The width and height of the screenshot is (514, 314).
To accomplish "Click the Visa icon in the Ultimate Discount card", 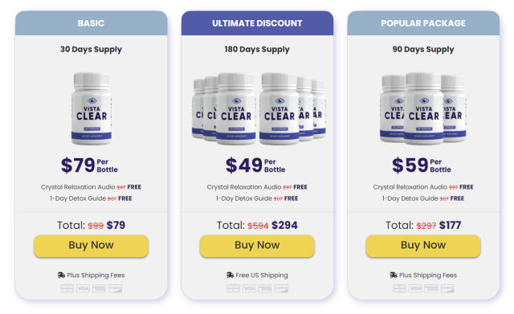I will (x=249, y=288).
